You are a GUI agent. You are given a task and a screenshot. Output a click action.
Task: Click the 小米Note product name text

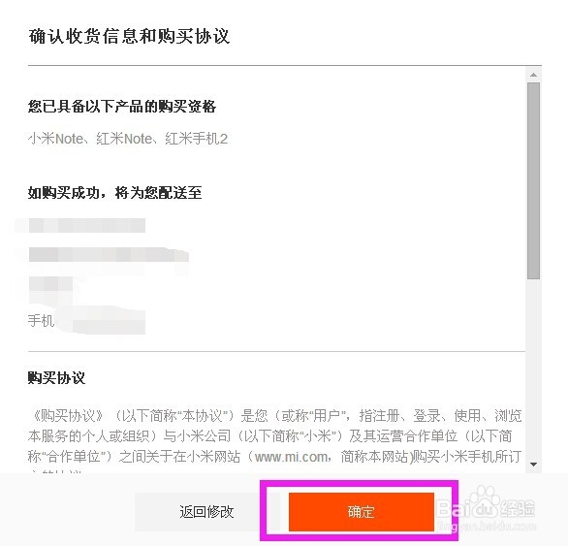coord(55,139)
